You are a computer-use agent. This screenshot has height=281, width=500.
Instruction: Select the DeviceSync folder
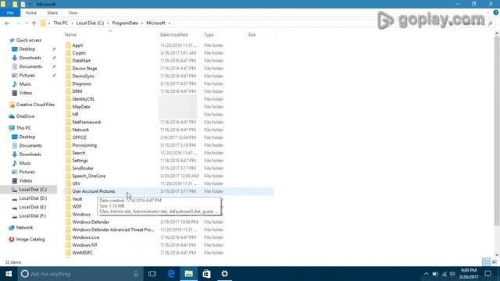[x=84, y=76]
